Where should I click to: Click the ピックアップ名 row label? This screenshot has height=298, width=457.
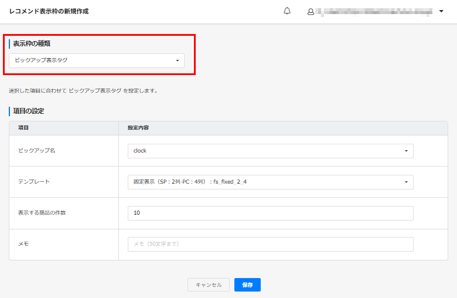pos(37,151)
